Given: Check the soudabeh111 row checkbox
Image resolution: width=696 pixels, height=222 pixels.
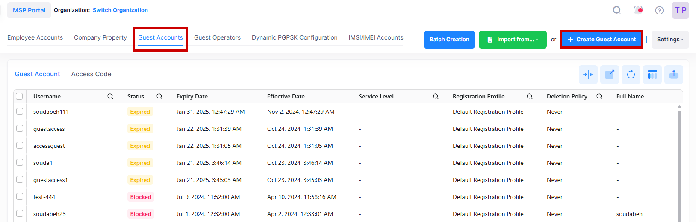Looking at the screenshot, I should coord(20,112).
